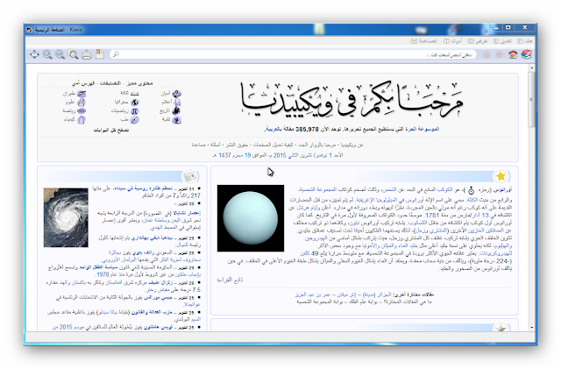This screenshot has height=369, width=561.
Task: Open the religions (أديان) portal icon
Action: point(177,94)
